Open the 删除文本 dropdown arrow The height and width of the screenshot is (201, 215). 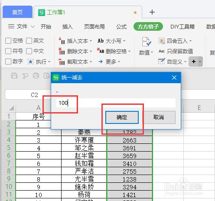click(x=91, y=51)
